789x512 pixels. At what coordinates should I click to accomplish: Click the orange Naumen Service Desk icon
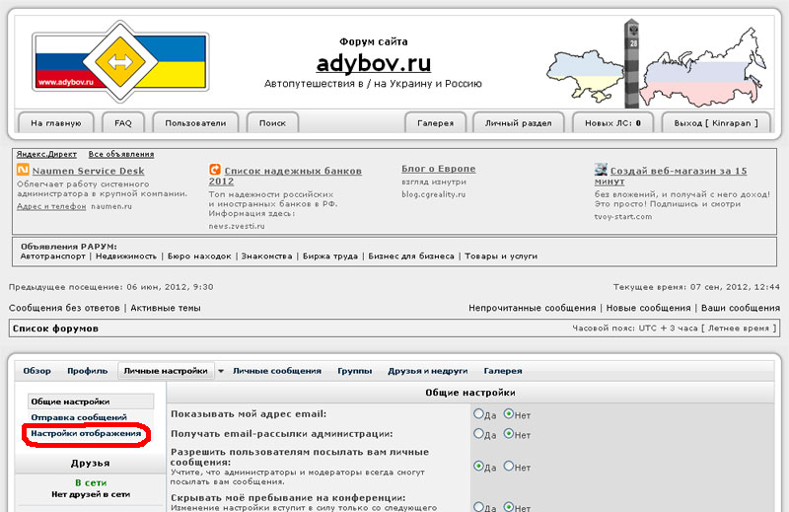click(23, 171)
